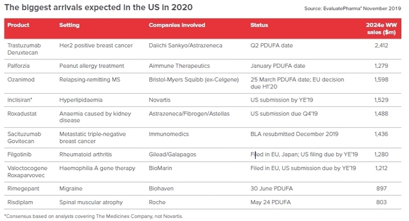This screenshot has height=221, width=409.
Task: Select the Trastuzumab Deruxtecan product cell
Action: tap(24, 49)
